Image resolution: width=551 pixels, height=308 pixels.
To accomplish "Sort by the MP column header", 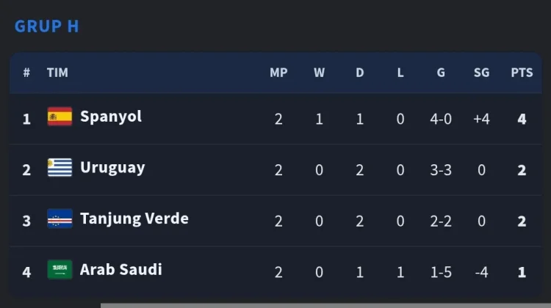I will 278,73.
